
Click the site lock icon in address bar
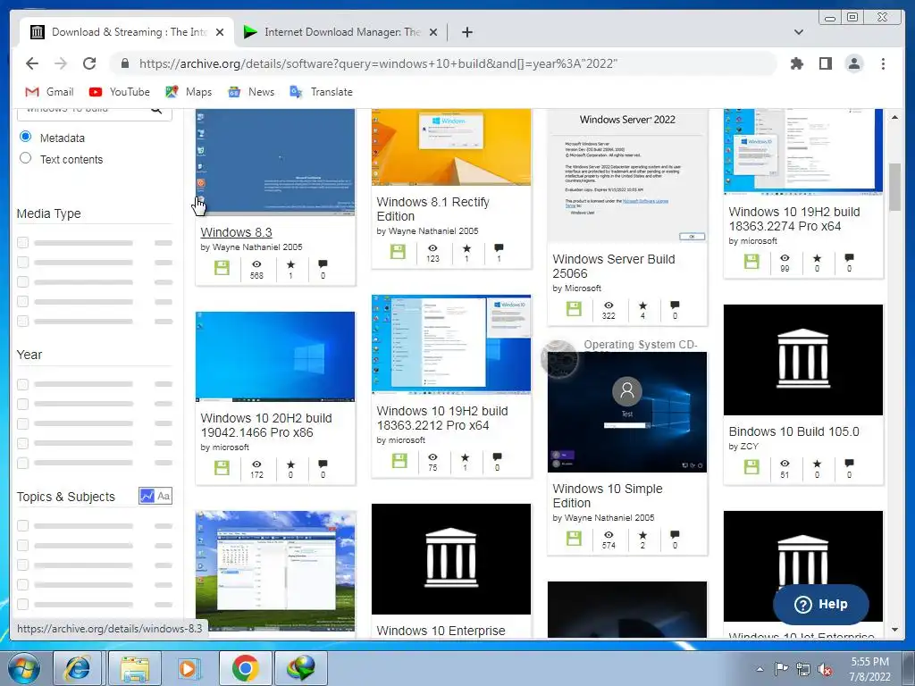(x=125, y=63)
